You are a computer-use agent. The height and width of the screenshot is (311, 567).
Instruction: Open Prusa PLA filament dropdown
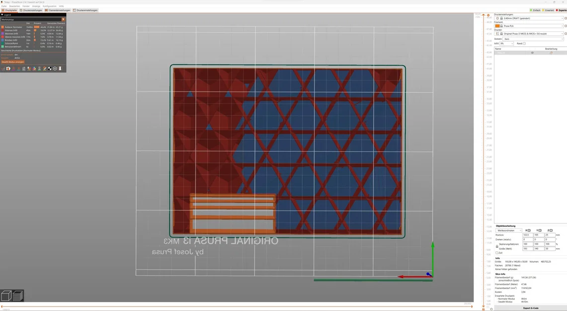(529, 26)
